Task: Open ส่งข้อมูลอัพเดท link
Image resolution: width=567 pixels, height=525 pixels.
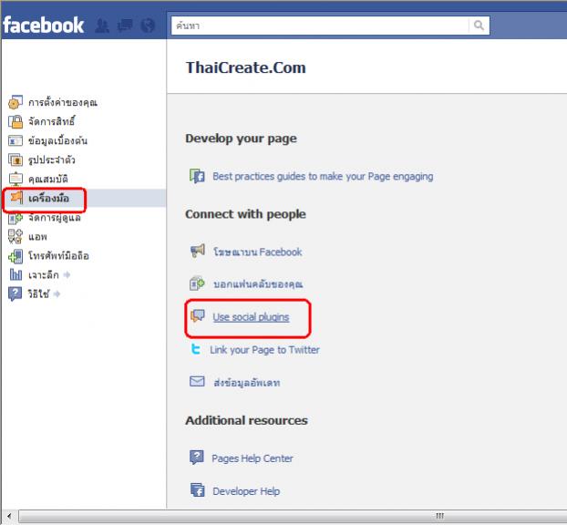Action: pos(247,383)
